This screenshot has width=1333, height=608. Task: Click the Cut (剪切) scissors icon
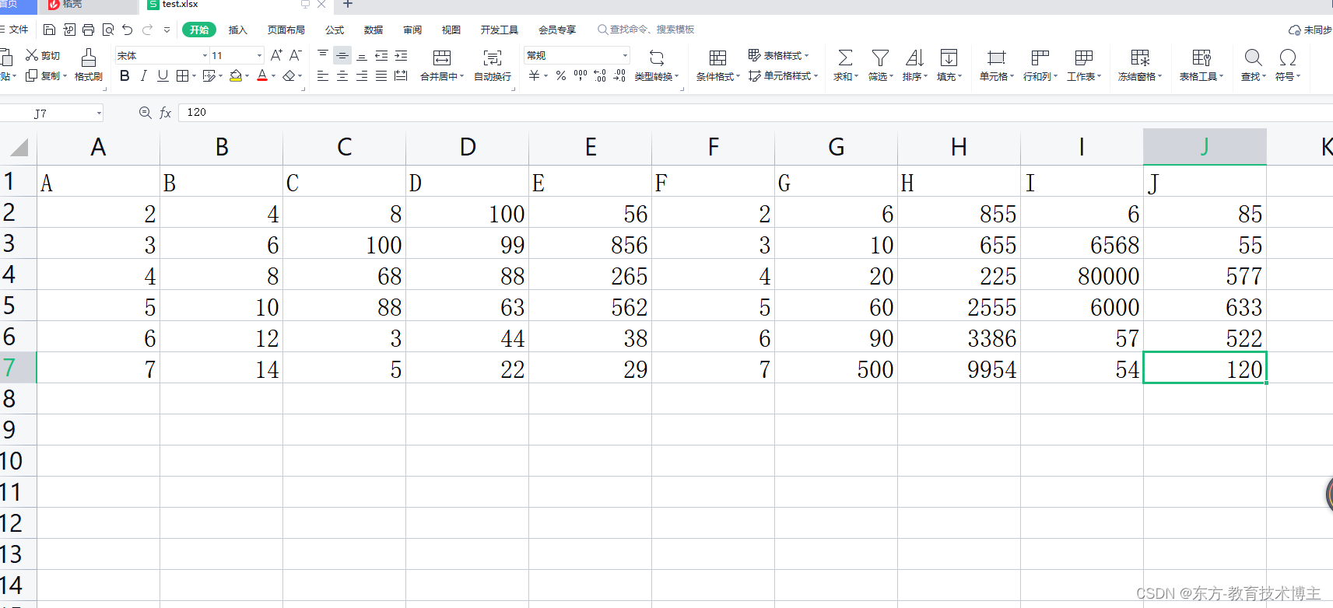click(x=32, y=55)
